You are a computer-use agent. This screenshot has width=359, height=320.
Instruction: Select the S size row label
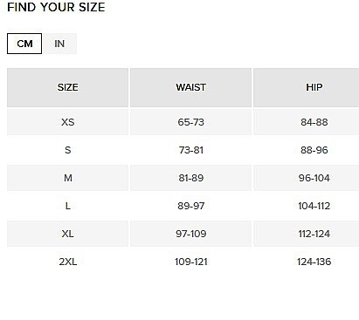[68, 150]
